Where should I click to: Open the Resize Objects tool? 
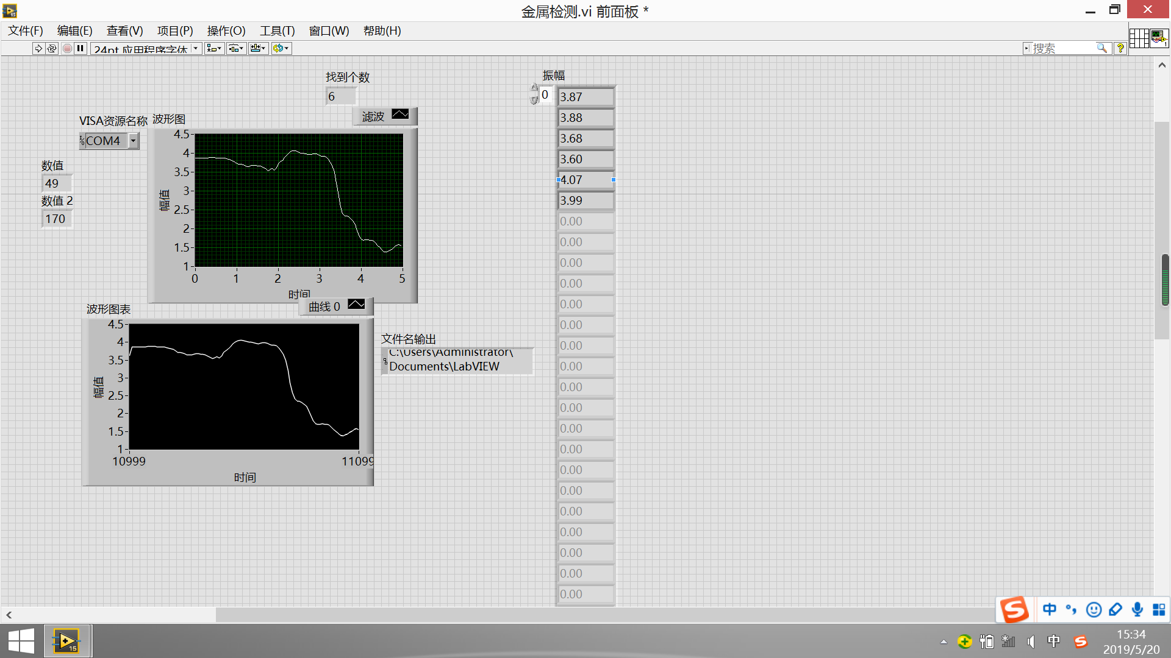[x=258, y=48]
